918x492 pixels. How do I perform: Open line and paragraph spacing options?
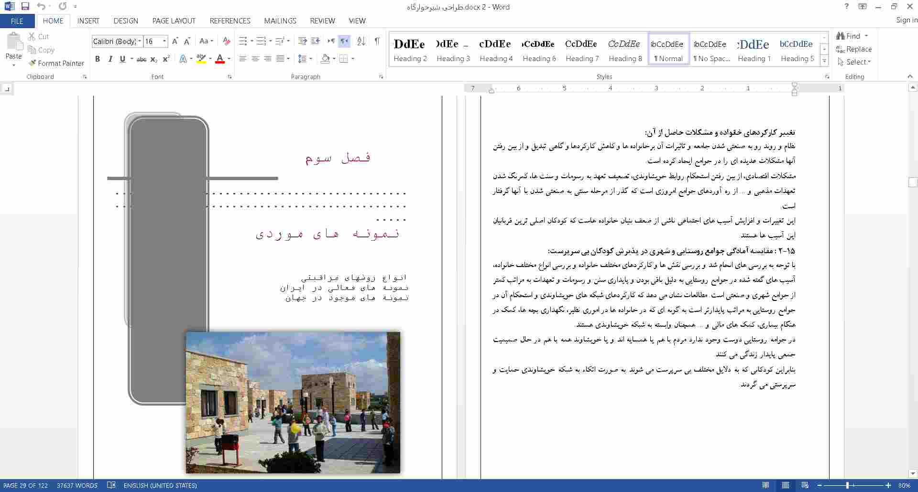click(305, 59)
